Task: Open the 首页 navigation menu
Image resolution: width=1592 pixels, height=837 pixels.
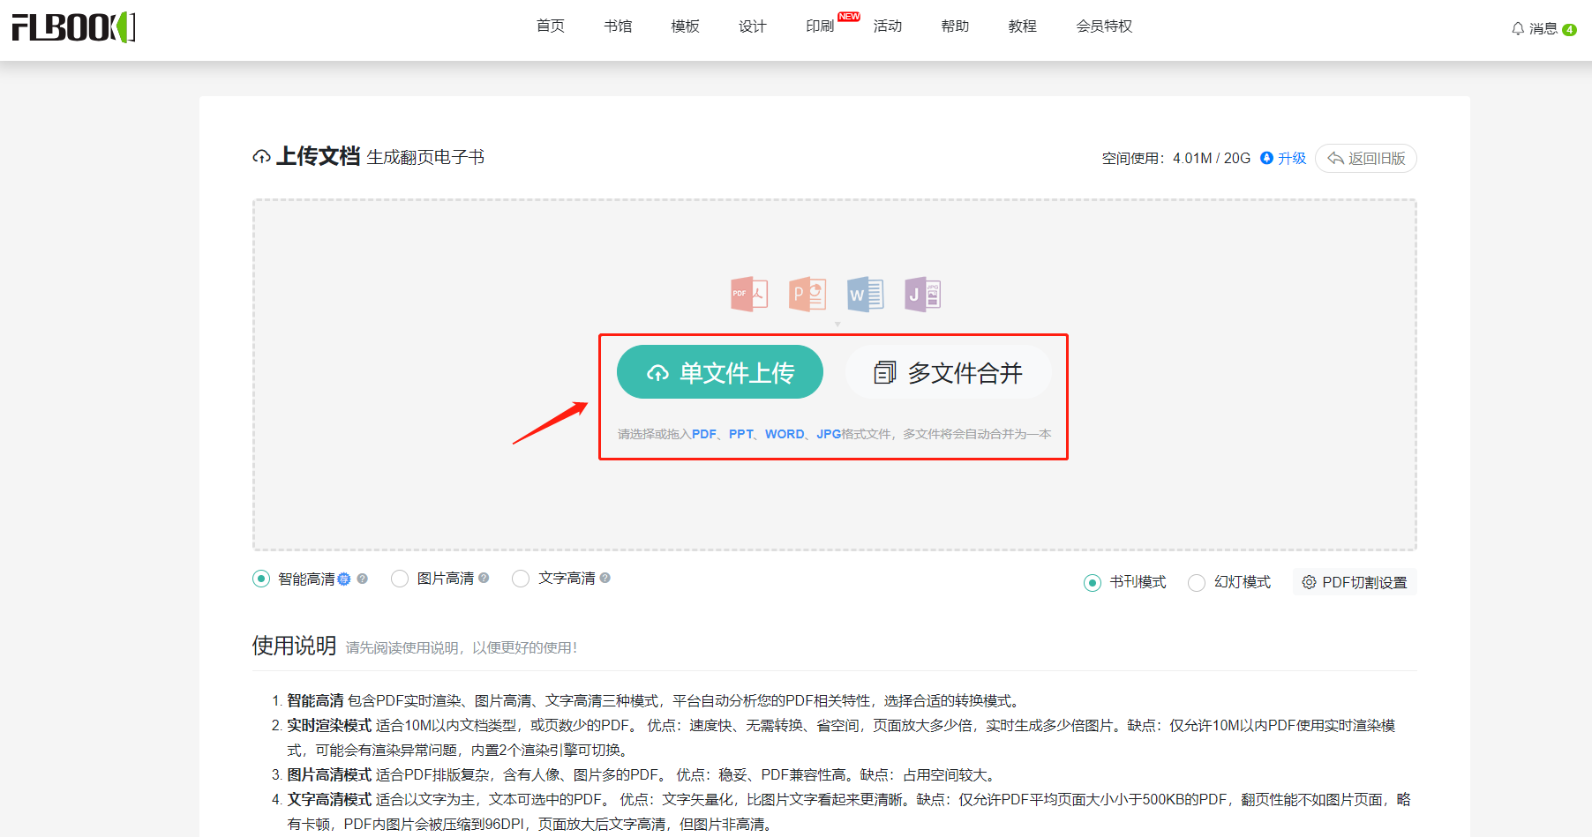Action: click(551, 26)
